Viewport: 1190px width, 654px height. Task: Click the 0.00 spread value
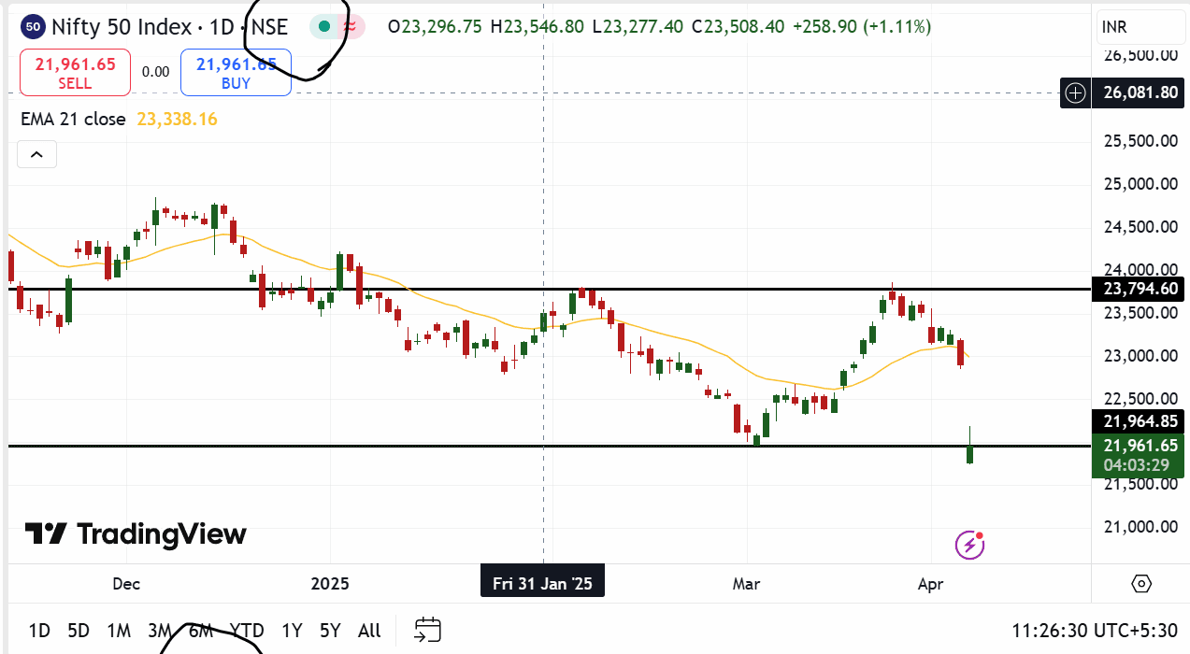point(156,72)
